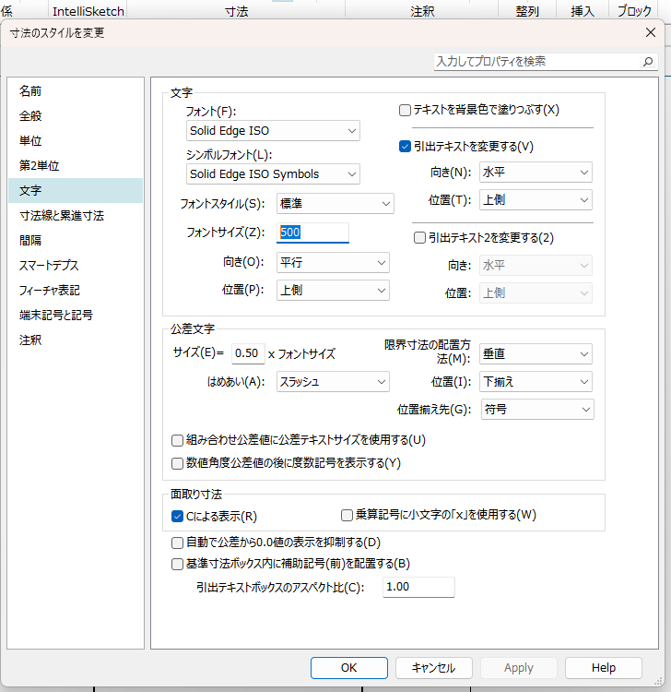671x692 pixels.
Task: Open the 位置(P) dropdown showing 上側
Action: coord(333,291)
